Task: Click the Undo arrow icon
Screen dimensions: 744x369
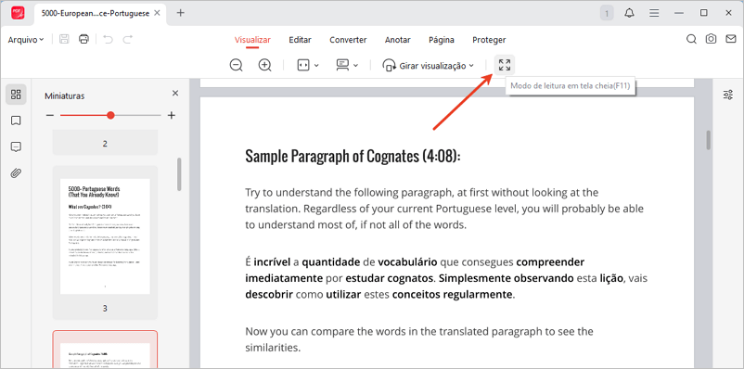Action: pos(109,39)
